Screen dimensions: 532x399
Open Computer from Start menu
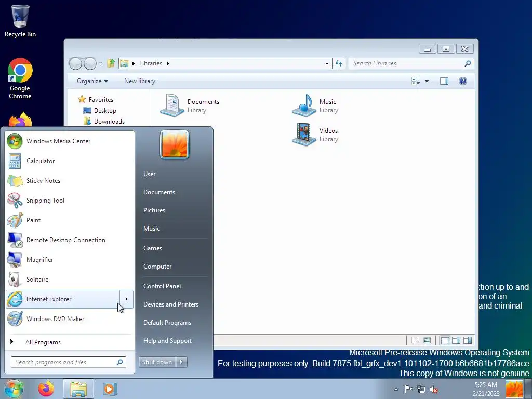(157, 267)
